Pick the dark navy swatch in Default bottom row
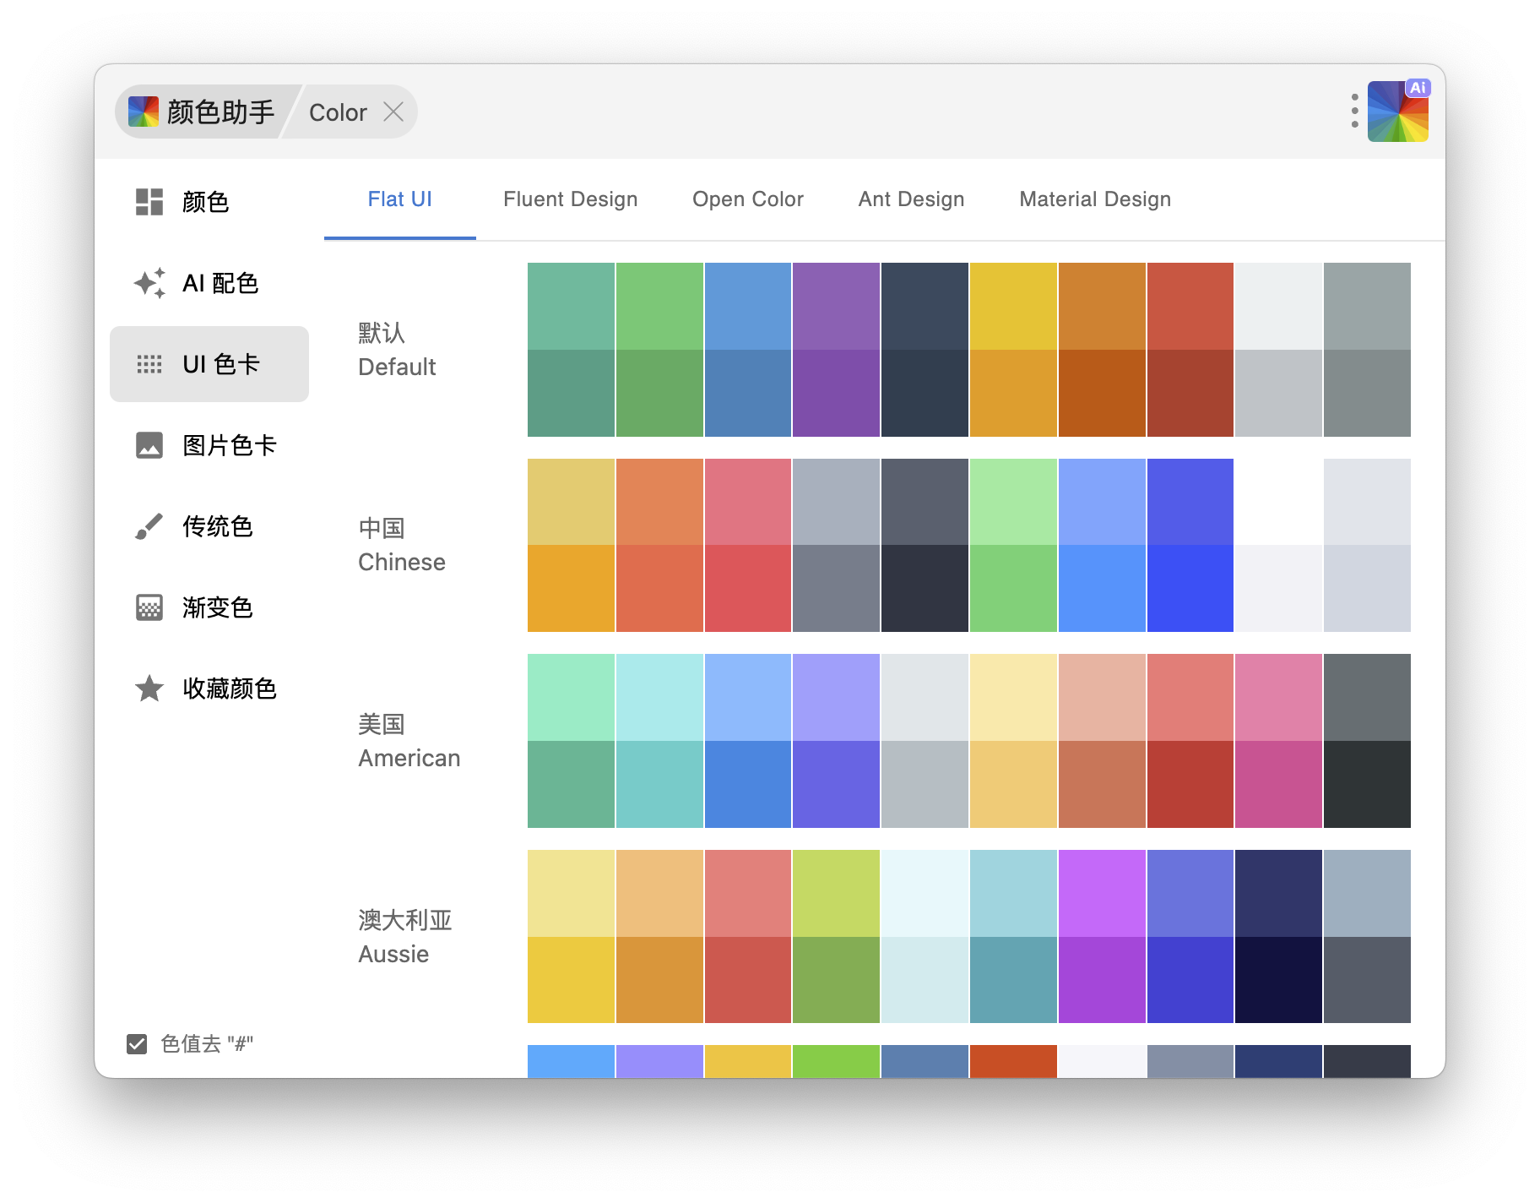1540x1203 pixels. (925, 394)
